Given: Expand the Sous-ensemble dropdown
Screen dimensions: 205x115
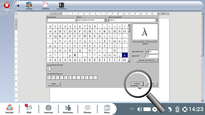Looking at the screenshot, I should 156,20.
